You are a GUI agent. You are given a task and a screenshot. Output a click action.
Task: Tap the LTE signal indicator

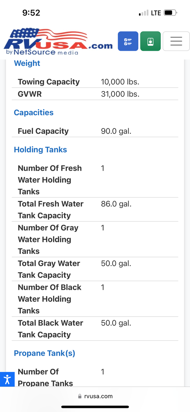point(156,13)
